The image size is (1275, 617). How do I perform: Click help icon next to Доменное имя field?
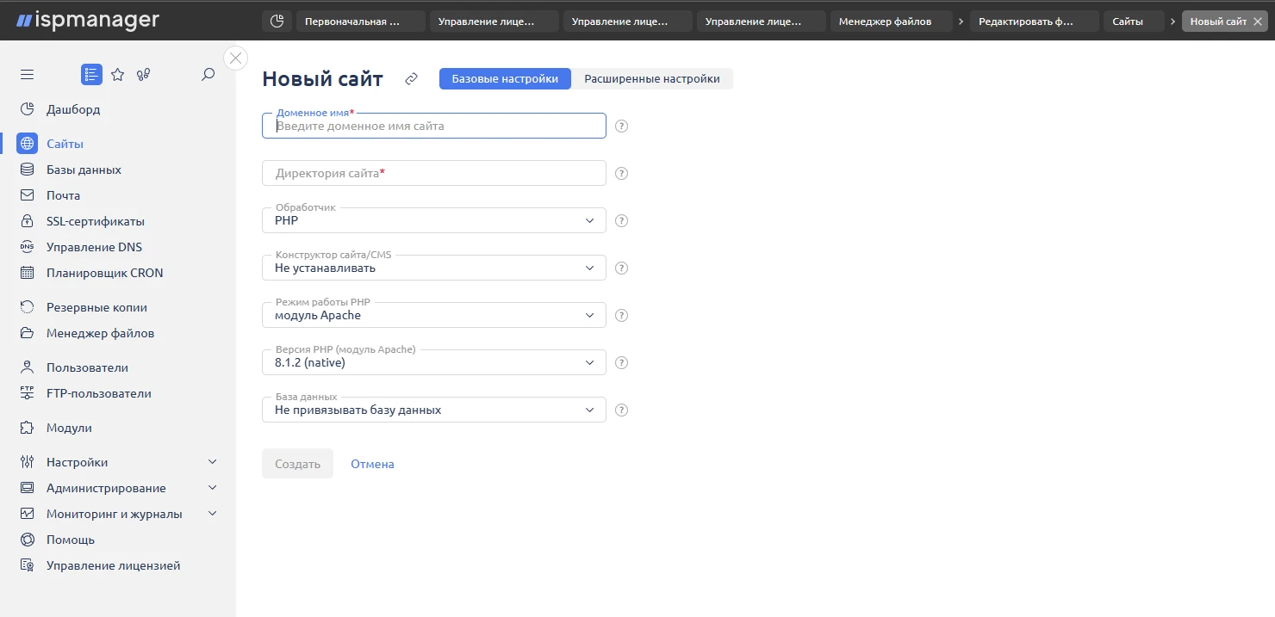tap(621, 126)
